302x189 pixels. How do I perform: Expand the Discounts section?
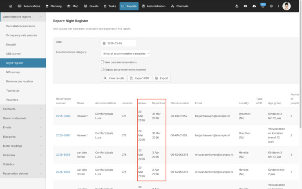[23, 136]
